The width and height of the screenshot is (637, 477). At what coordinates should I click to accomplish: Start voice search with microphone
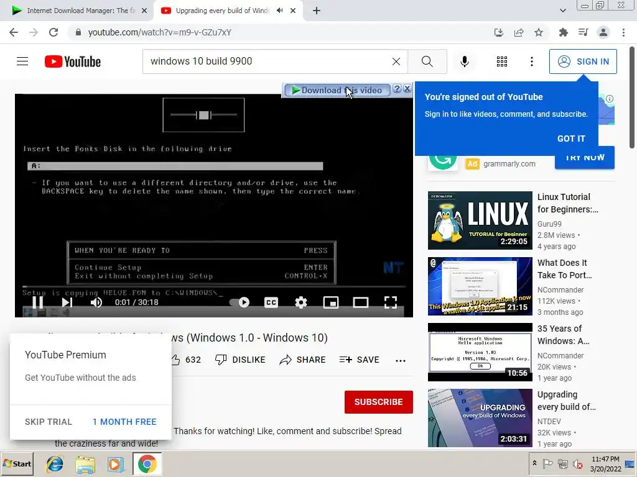tap(464, 61)
